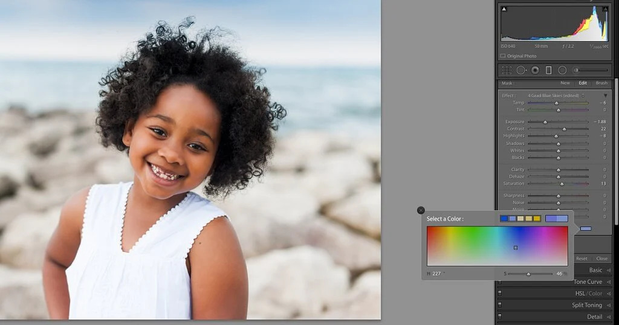The height and width of the screenshot is (325, 619).
Task: Click the tool strip size slider
Action: point(591,70)
